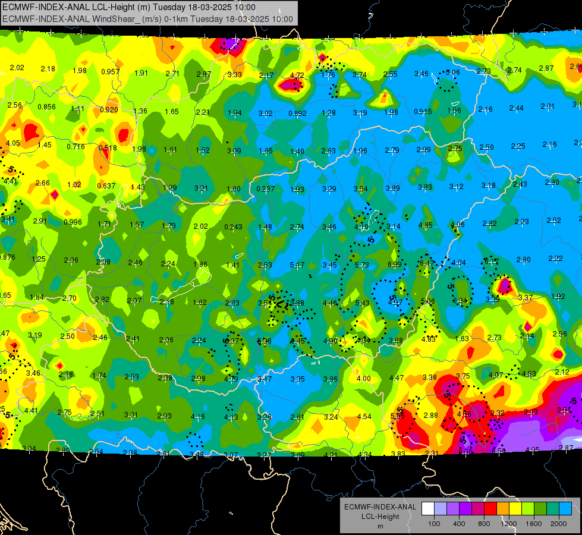
Task: Click the wind shear value 4.72
Action: point(297,75)
